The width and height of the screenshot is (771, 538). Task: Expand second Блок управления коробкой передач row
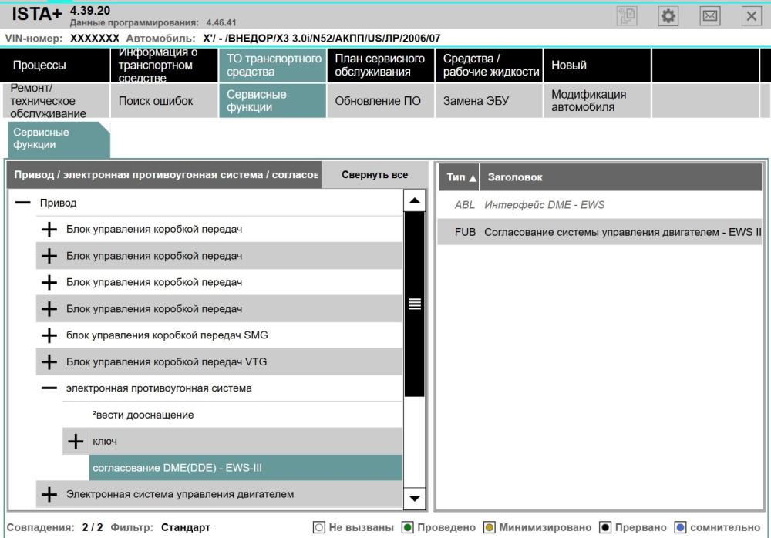[49, 256]
